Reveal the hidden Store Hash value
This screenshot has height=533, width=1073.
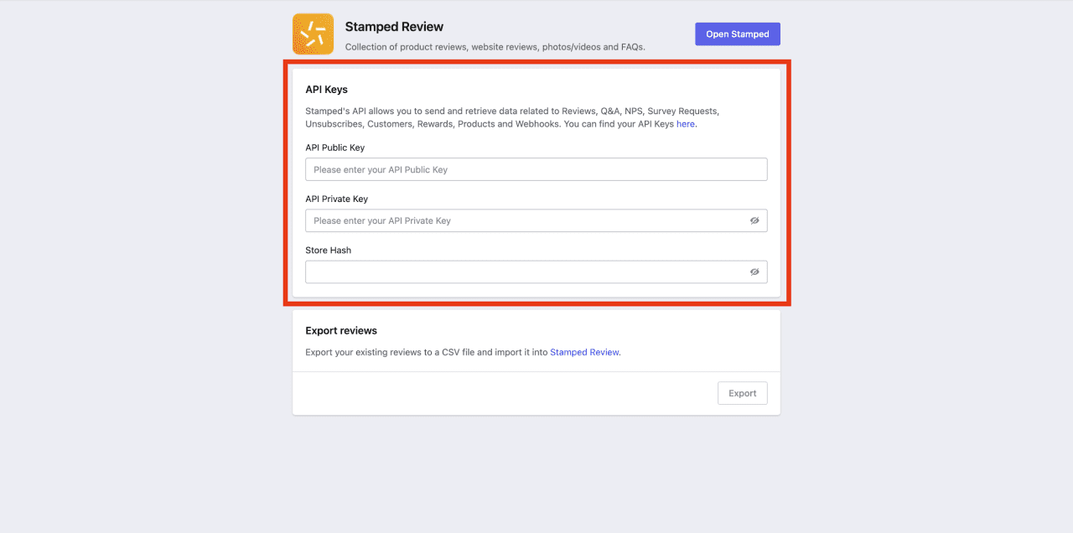pyautogui.click(x=754, y=272)
